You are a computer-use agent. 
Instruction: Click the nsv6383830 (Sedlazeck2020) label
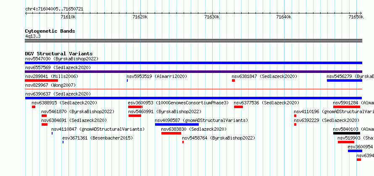click(x=194, y=129)
